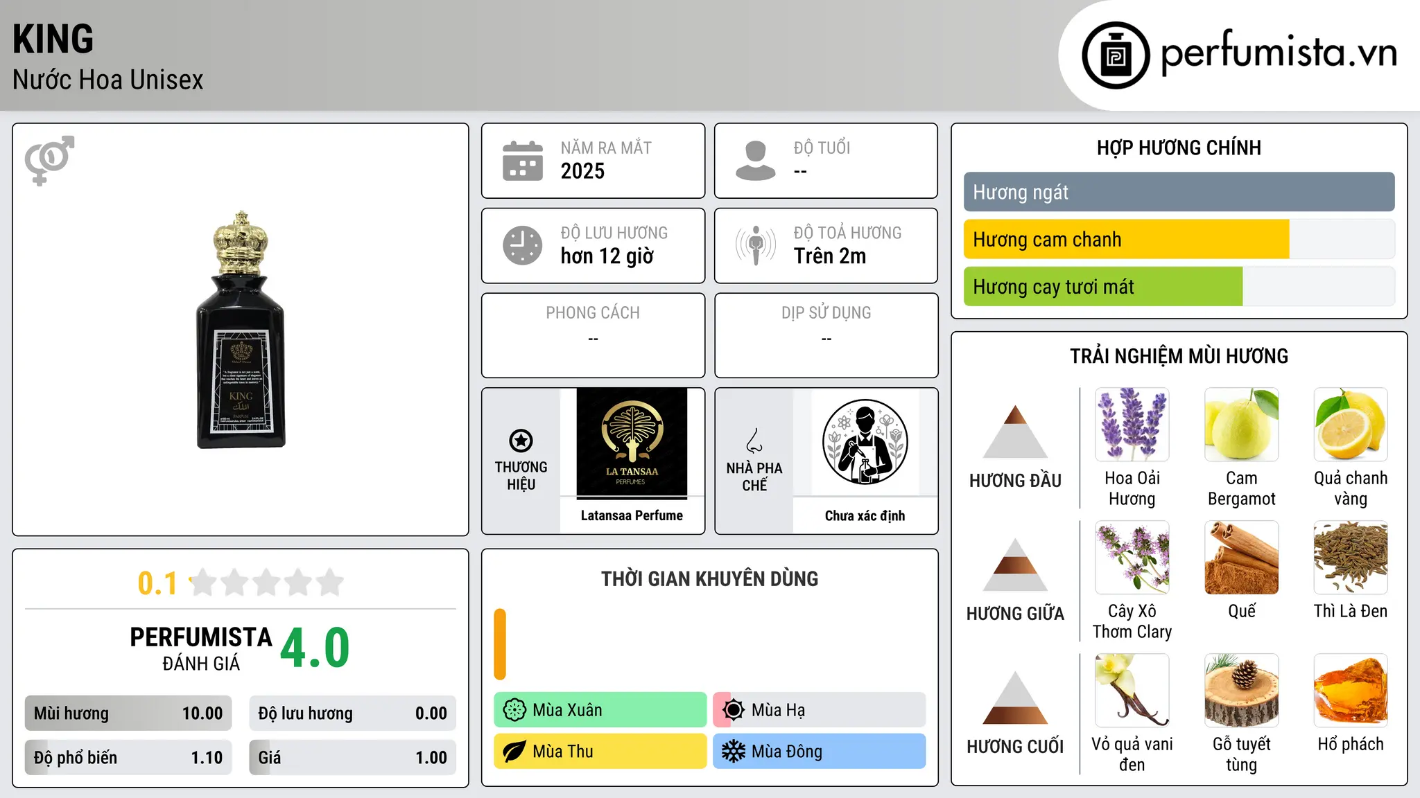The width and height of the screenshot is (1420, 798).
Task: Click the sillage icon for Độ Toả Hương
Action: [756, 245]
